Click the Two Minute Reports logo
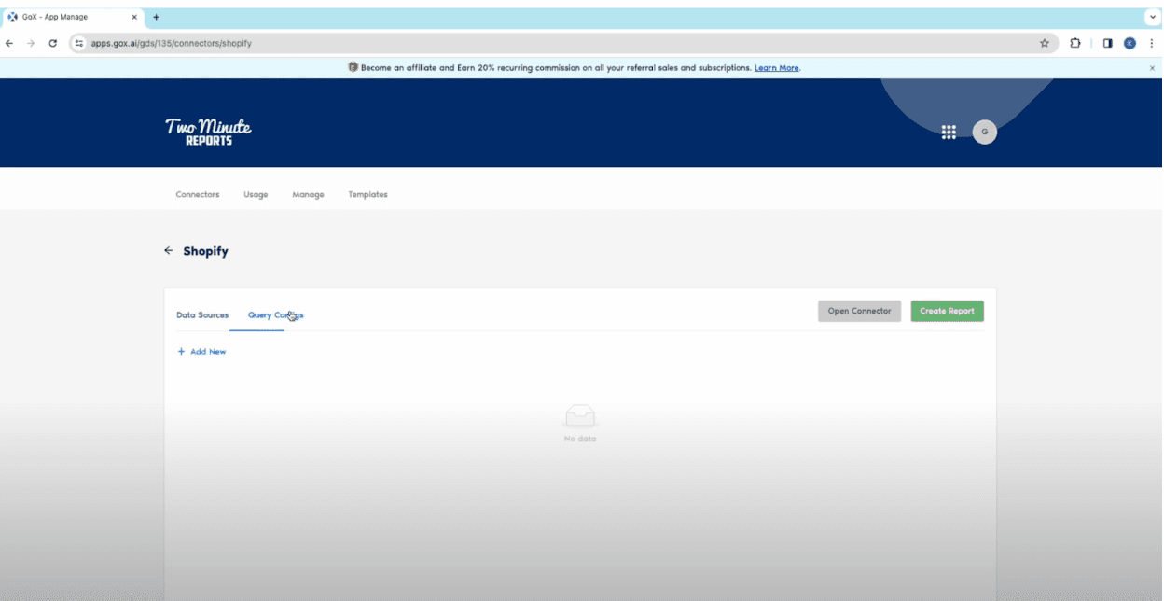Viewport: 1164px width, 601px height. (208, 132)
